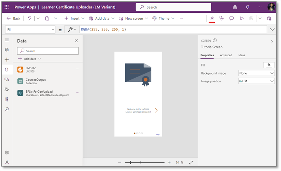Open the Variables tools icon in sidebar
This screenshot has width=281, height=171.
click(x=7, y=99)
